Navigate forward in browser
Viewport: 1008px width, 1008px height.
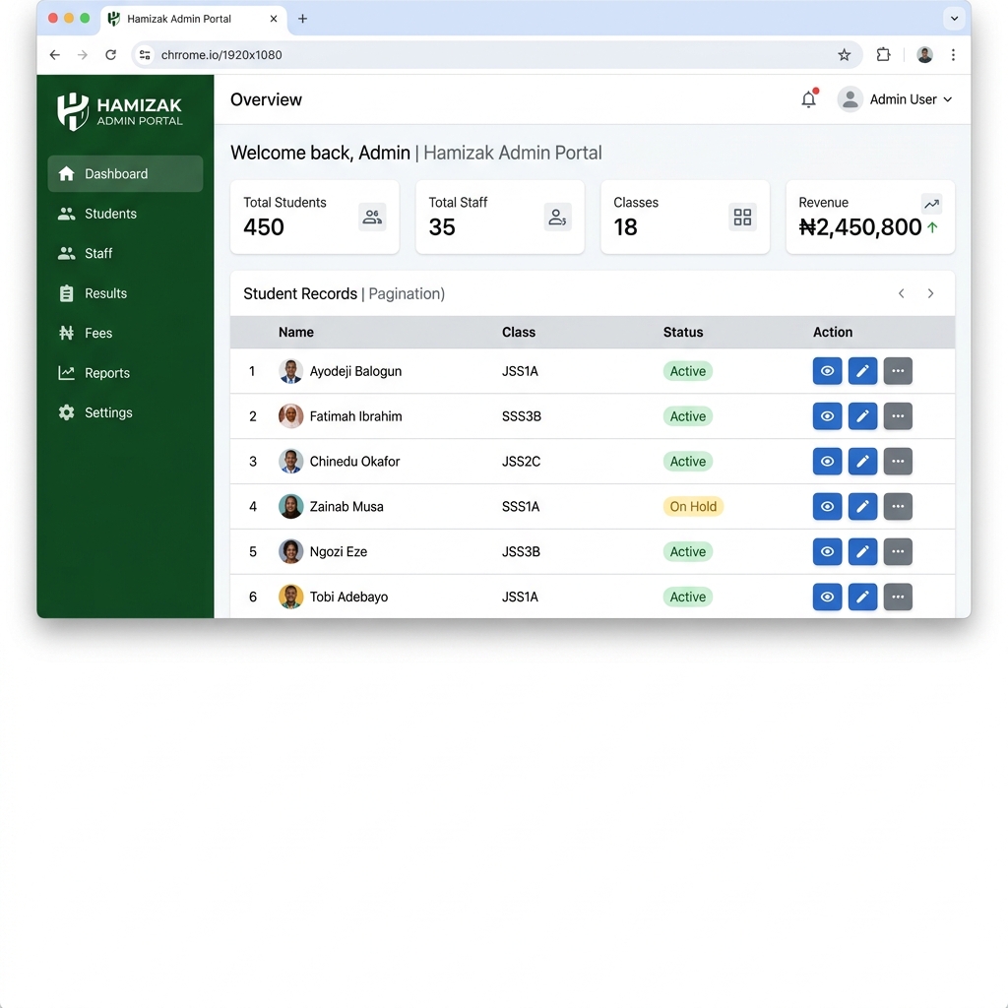click(83, 55)
